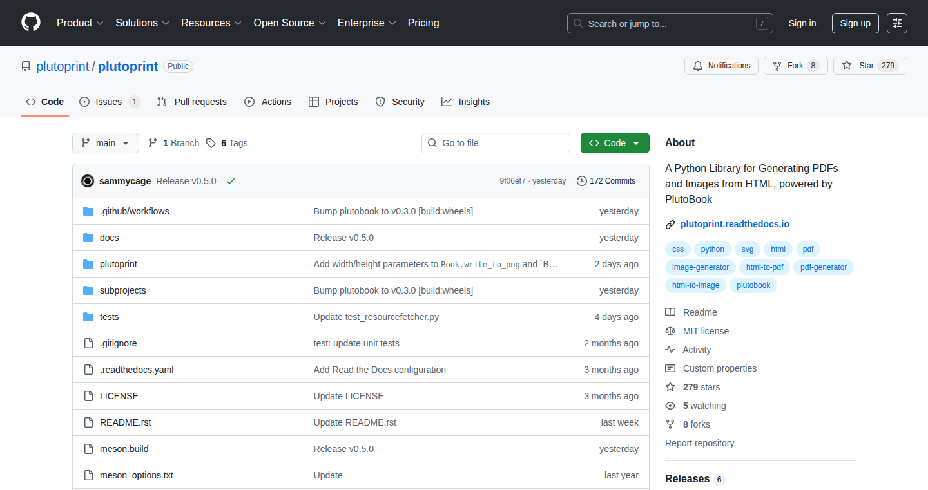Expand the Resources menu
This screenshot has height=490, width=928.
[211, 23]
